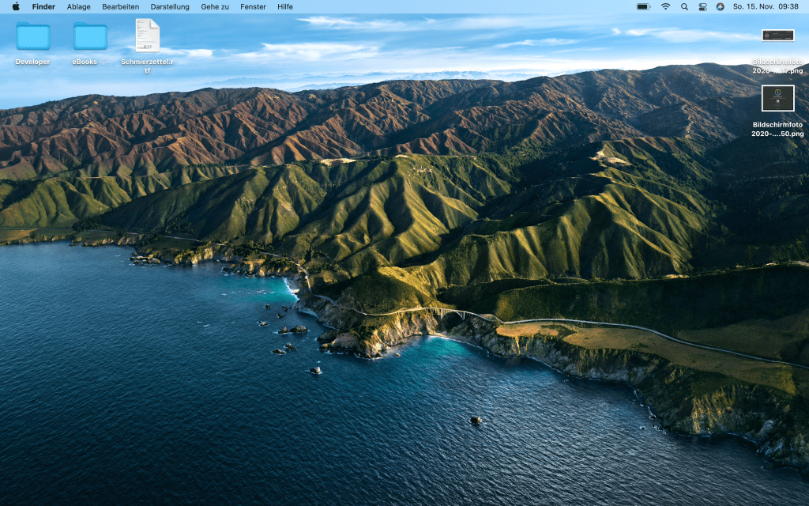This screenshot has width=809, height=506.
Task: Launch Siri from the menu bar
Action: click(x=720, y=6)
